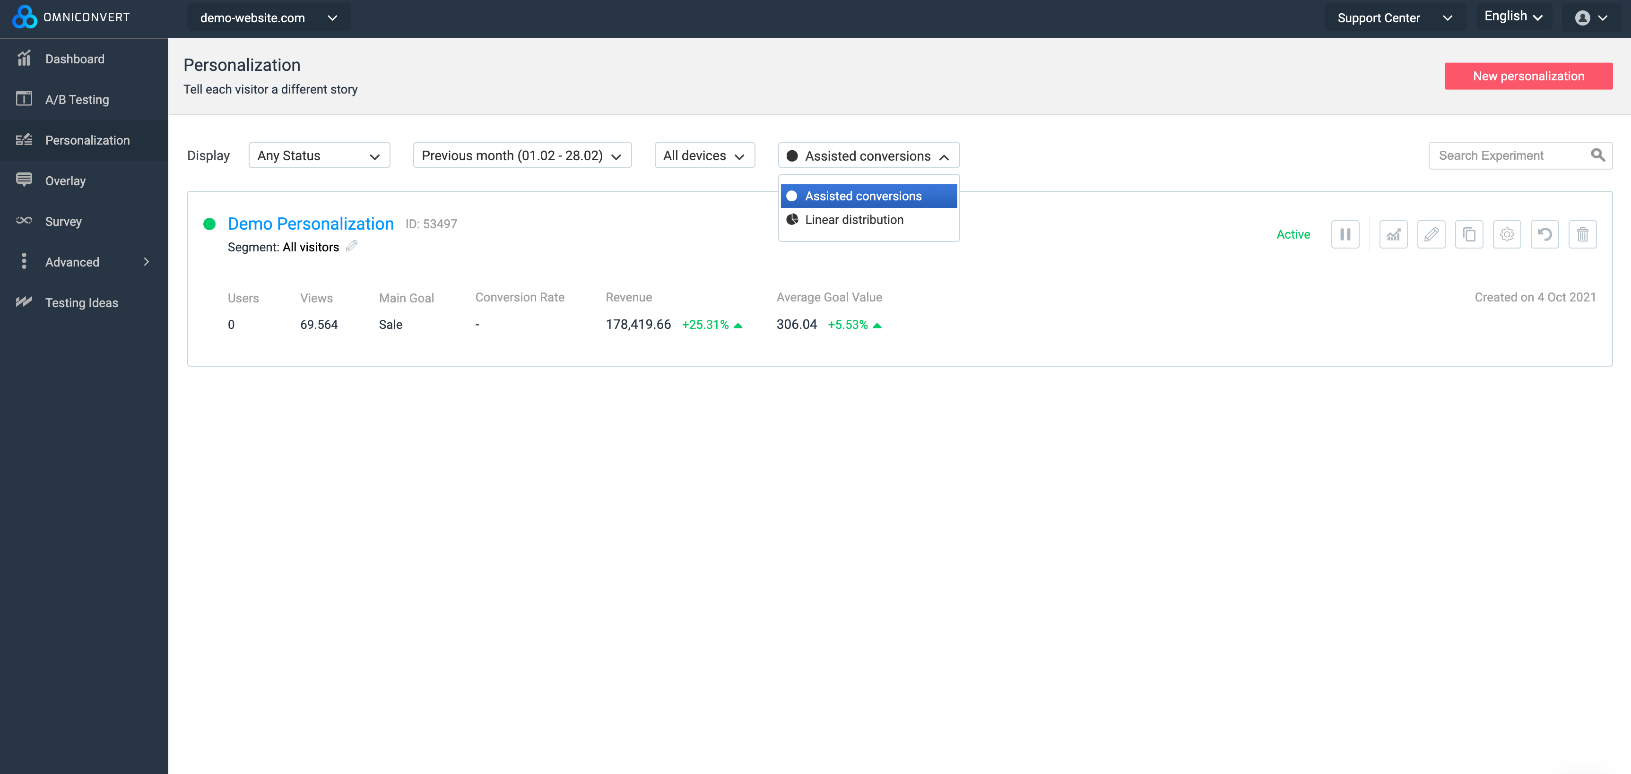1631x774 pixels.
Task: Open the Any Status dropdown
Action: (319, 155)
